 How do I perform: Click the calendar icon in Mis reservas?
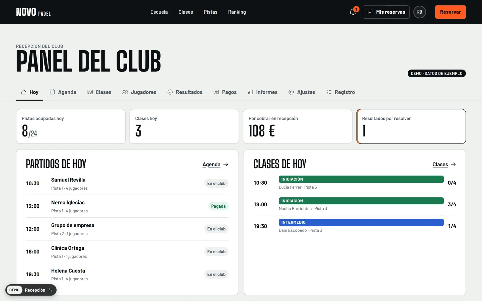[370, 12]
